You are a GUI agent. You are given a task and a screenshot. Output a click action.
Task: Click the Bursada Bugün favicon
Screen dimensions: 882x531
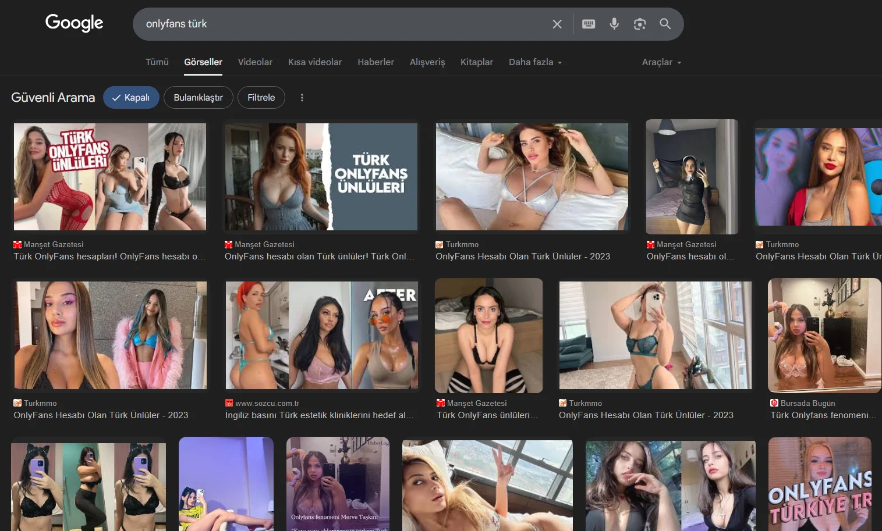[774, 403]
